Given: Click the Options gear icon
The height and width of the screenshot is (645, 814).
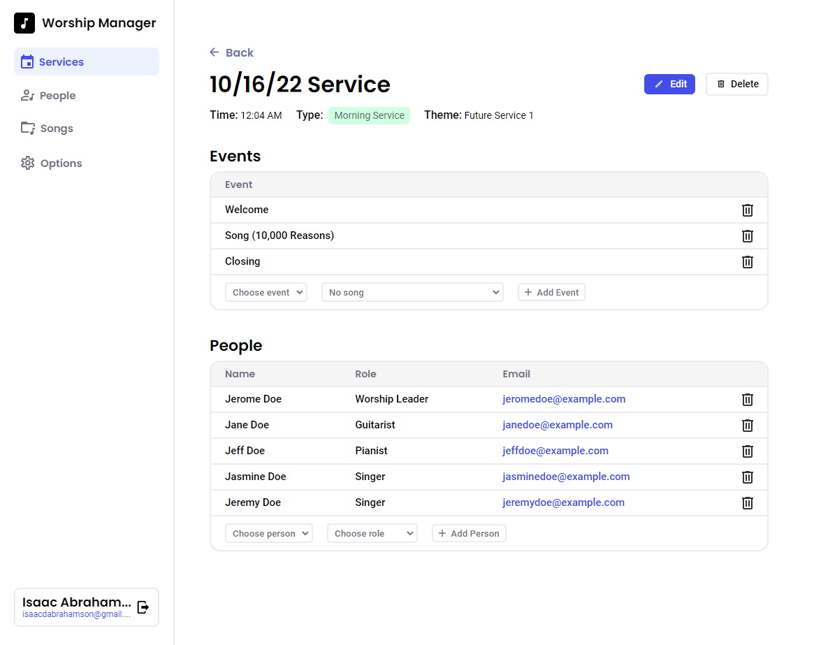Looking at the screenshot, I should 28,163.
